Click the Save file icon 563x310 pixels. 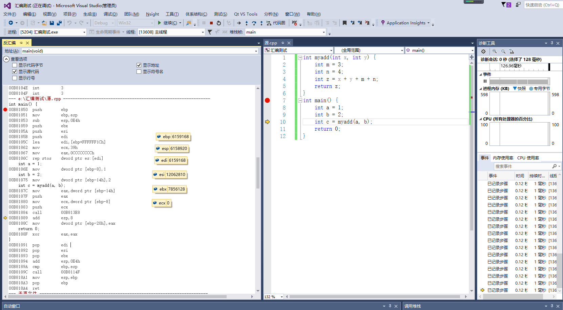pyautogui.click(x=52, y=23)
